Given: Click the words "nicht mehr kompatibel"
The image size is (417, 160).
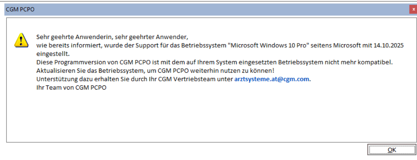Looking at the screenshot, I should (x=363, y=62).
